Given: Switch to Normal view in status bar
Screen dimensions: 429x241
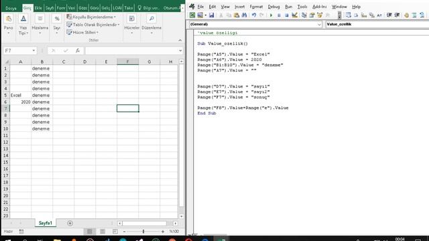Looking at the screenshot, I should point(89,232).
